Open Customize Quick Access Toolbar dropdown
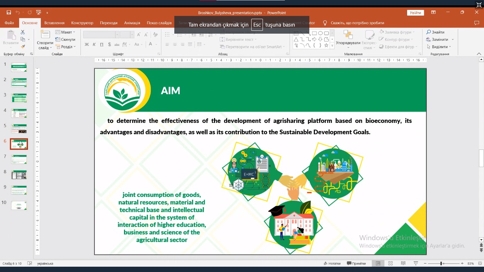Image resolution: width=484 pixels, height=272 pixels. click(47, 13)
